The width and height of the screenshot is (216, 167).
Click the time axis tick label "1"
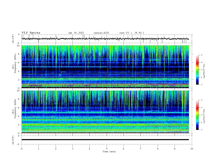(x=38, y=149)
